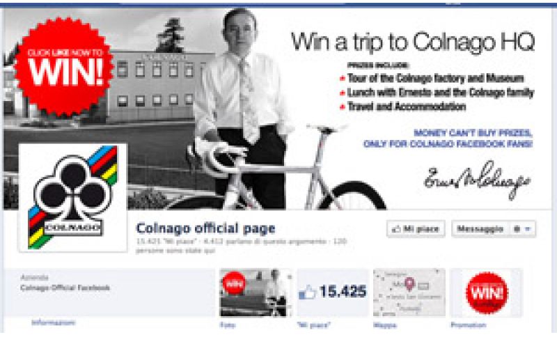This screenshot has width=557, height=337.
Task: Click the blue thumbs-up icon beside 15.425
Action: [307, 293]
